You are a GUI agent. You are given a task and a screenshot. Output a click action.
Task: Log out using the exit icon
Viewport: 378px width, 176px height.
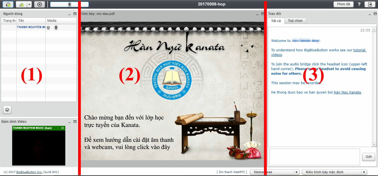[370, 4]
